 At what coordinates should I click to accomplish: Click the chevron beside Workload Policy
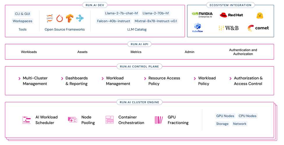pyautogui.click(x=195, y=78)
